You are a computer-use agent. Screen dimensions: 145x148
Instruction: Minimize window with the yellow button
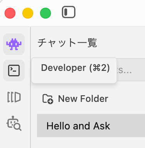click(28, 13)
